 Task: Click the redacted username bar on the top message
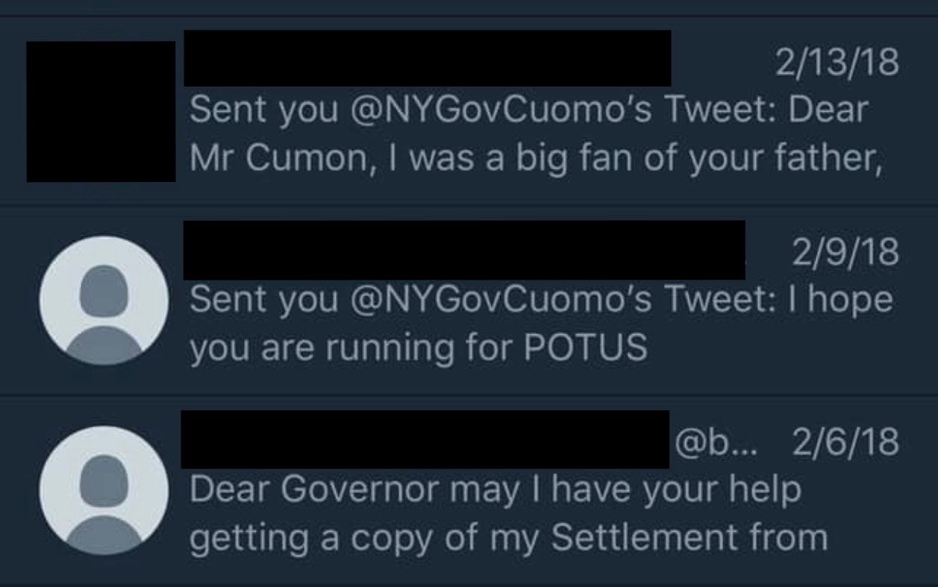tap(425, 58)
